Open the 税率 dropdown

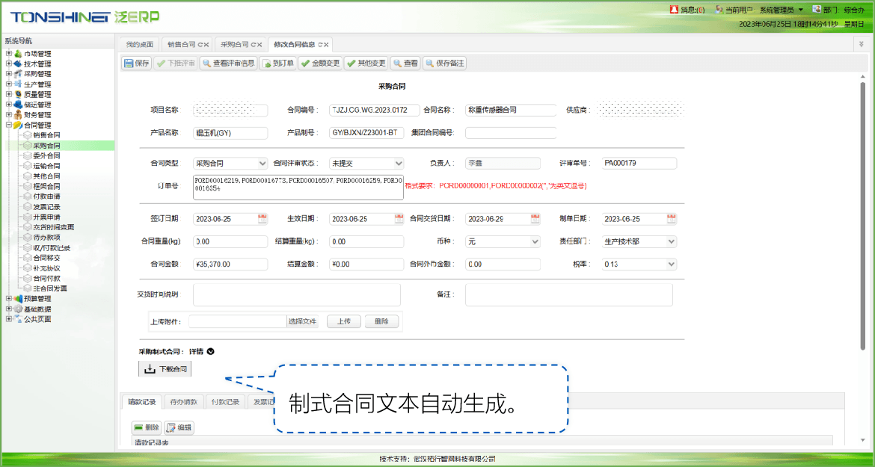[x=639, y=264]
